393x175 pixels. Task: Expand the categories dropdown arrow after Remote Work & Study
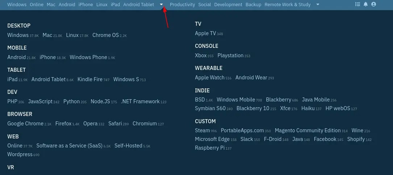click(x=318, y=4)
